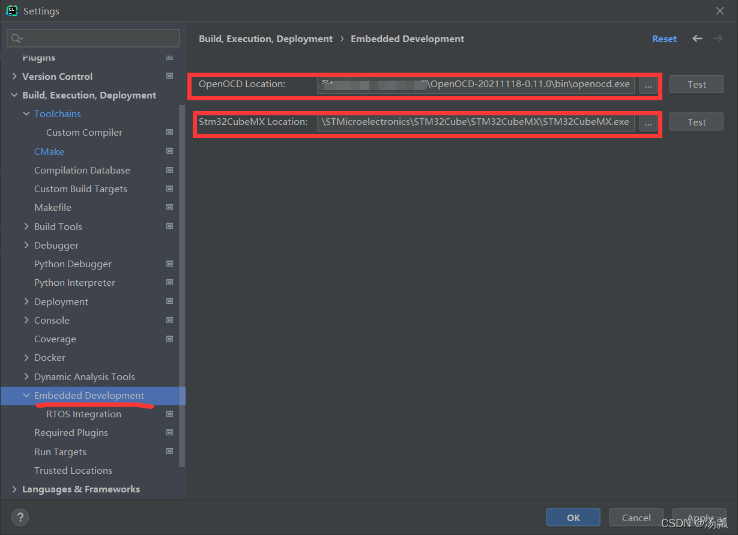Select Custom Build Targets entry
The width and height of the screenshot is (738, 535).
point(80,189)
